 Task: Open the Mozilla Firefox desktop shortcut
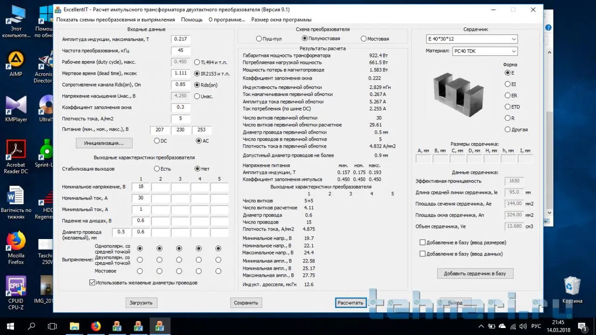click(16, 242)
